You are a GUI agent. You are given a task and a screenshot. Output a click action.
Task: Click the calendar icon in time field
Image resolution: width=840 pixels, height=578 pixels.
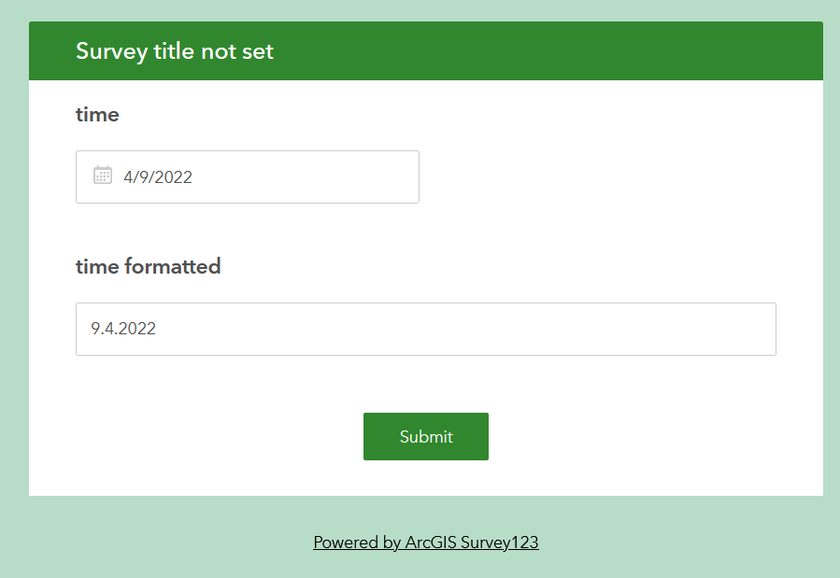click(x=103, y=176)
